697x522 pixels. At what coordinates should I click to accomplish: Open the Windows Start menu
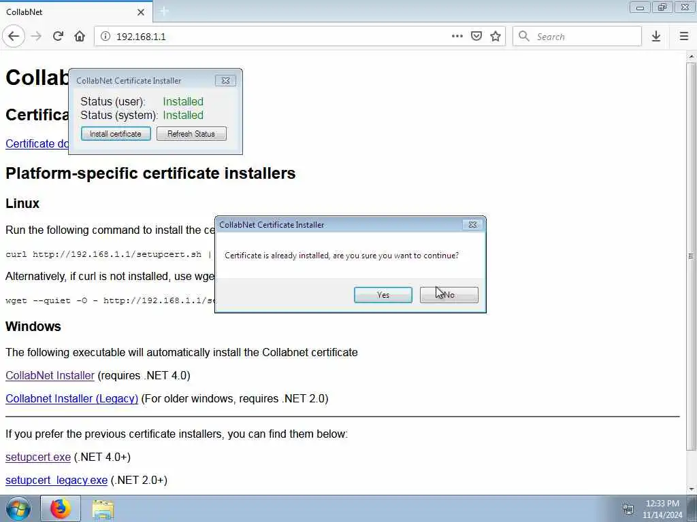point(18,508)
